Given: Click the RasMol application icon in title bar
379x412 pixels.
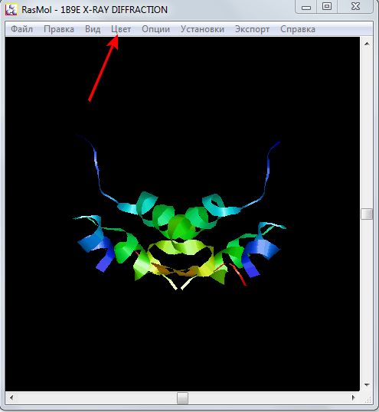Looking at the screenshot, I should tap(11, 9).
